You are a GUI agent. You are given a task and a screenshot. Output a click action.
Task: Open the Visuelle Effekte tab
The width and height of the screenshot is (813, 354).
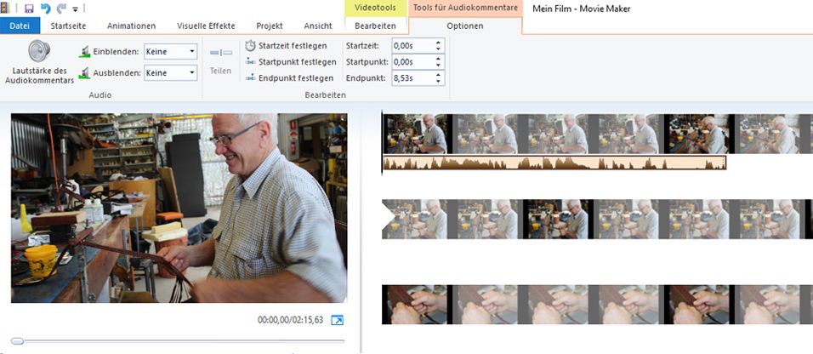click(x=206, y=26)
